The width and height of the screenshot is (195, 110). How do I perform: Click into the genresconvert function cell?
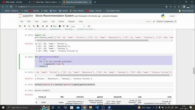click(104, 62)
